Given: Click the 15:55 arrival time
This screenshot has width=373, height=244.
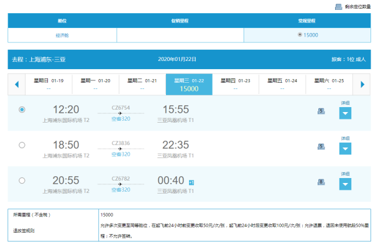Looking at the screenshot, I should click(176, 110).
